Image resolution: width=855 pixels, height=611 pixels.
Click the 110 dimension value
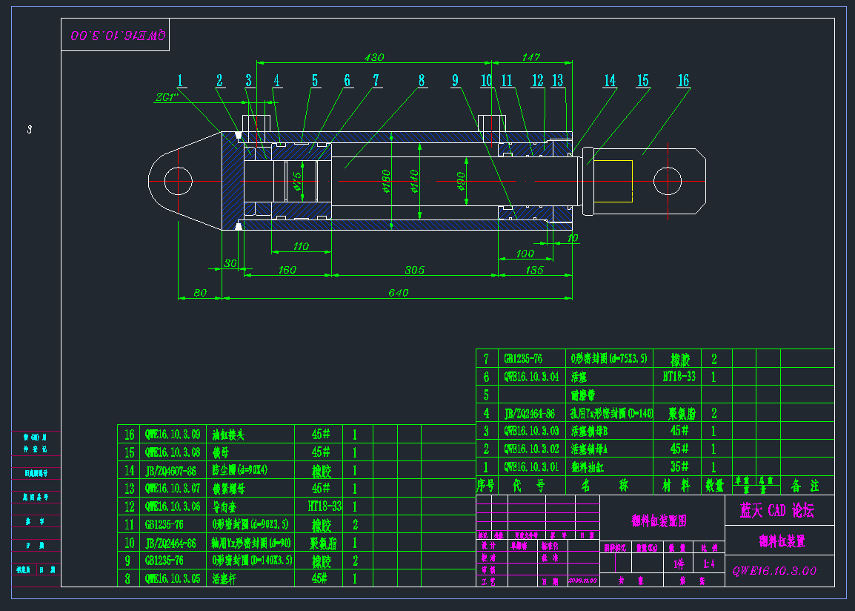pos(301,246)
